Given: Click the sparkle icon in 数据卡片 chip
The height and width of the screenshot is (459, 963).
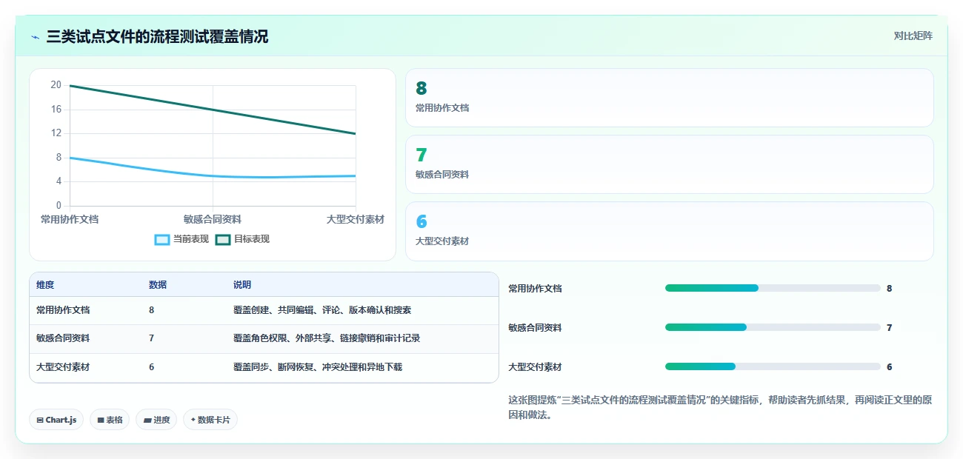Looking at the screenshot, I should 193,420.
